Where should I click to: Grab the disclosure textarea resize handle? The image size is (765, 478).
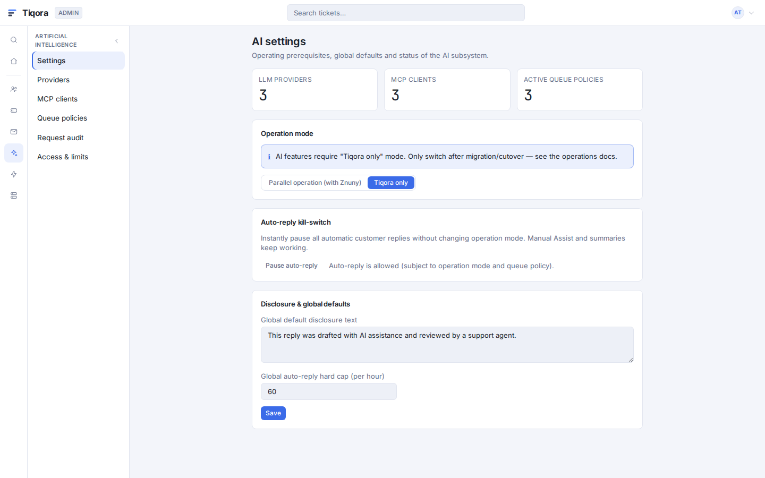pos(631,360)
